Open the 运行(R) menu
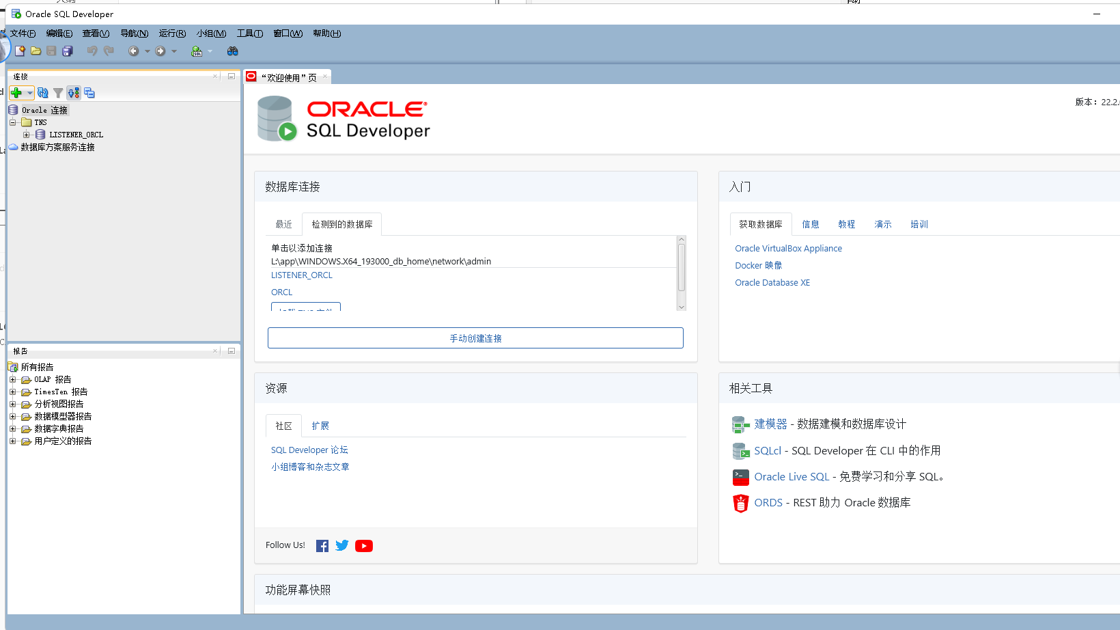The height and width of the screenshot is (630, 1120). [172, 33]
